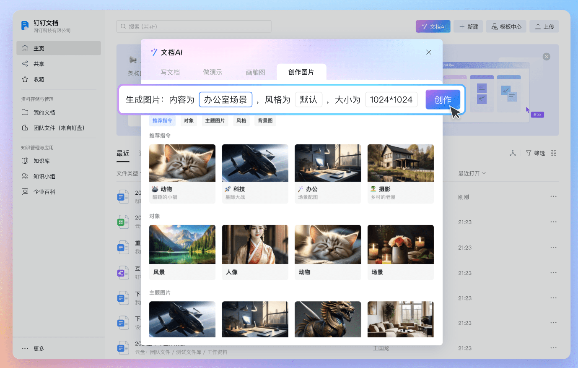The image size is (578, 368).
Task: Click 筛选 filter button
Action: tap(535, 153)
